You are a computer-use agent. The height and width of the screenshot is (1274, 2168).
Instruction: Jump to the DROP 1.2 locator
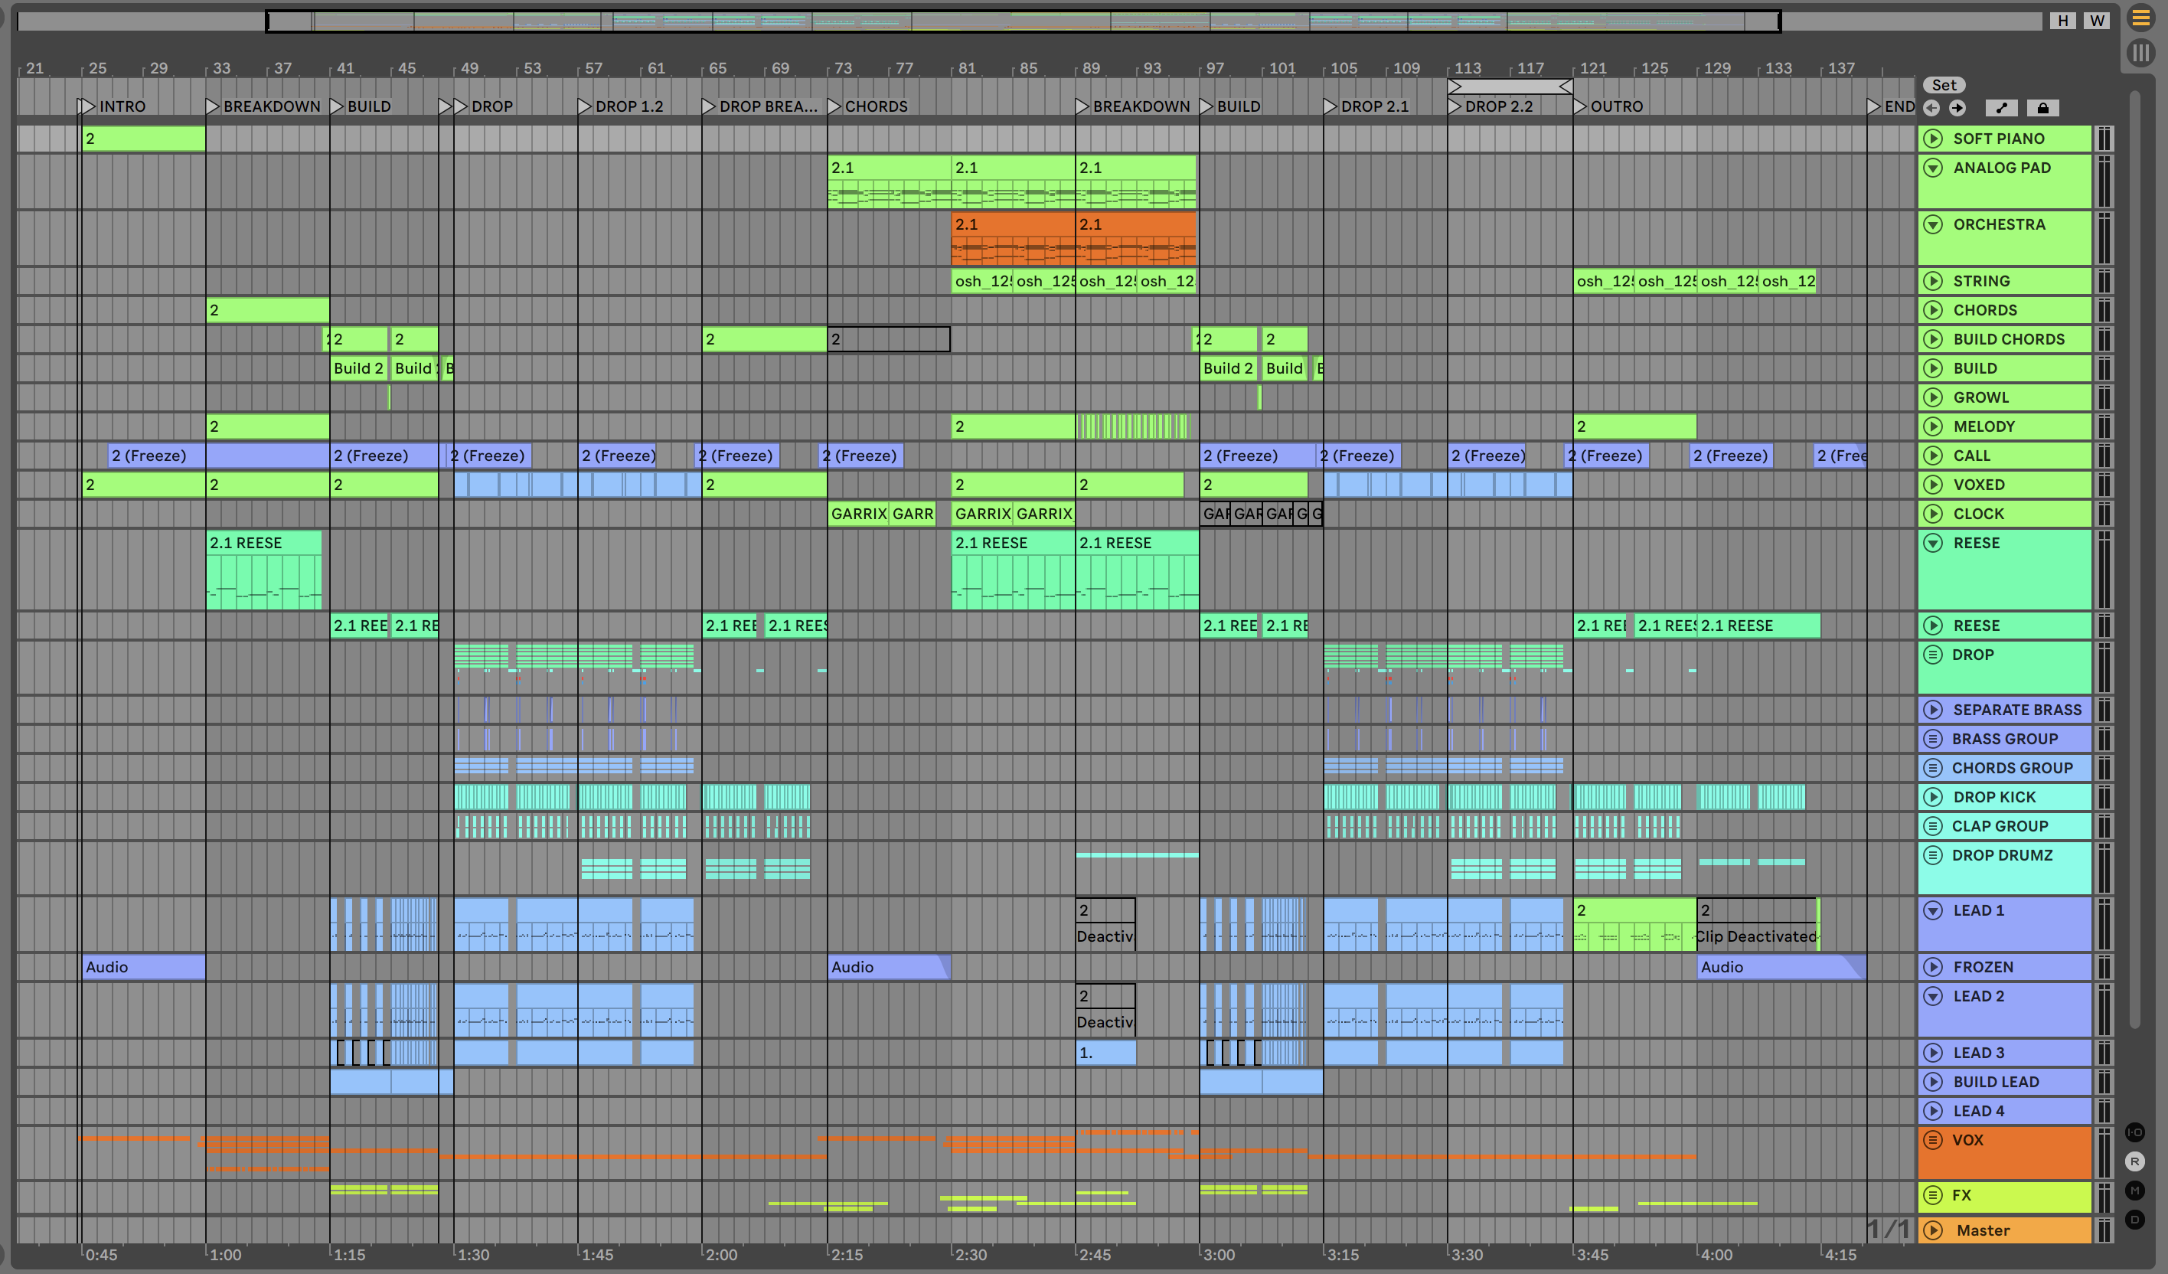click(x=584, y=106)
